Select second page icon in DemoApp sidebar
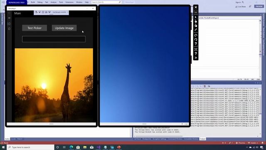266x150 pixels. (9, 29)
